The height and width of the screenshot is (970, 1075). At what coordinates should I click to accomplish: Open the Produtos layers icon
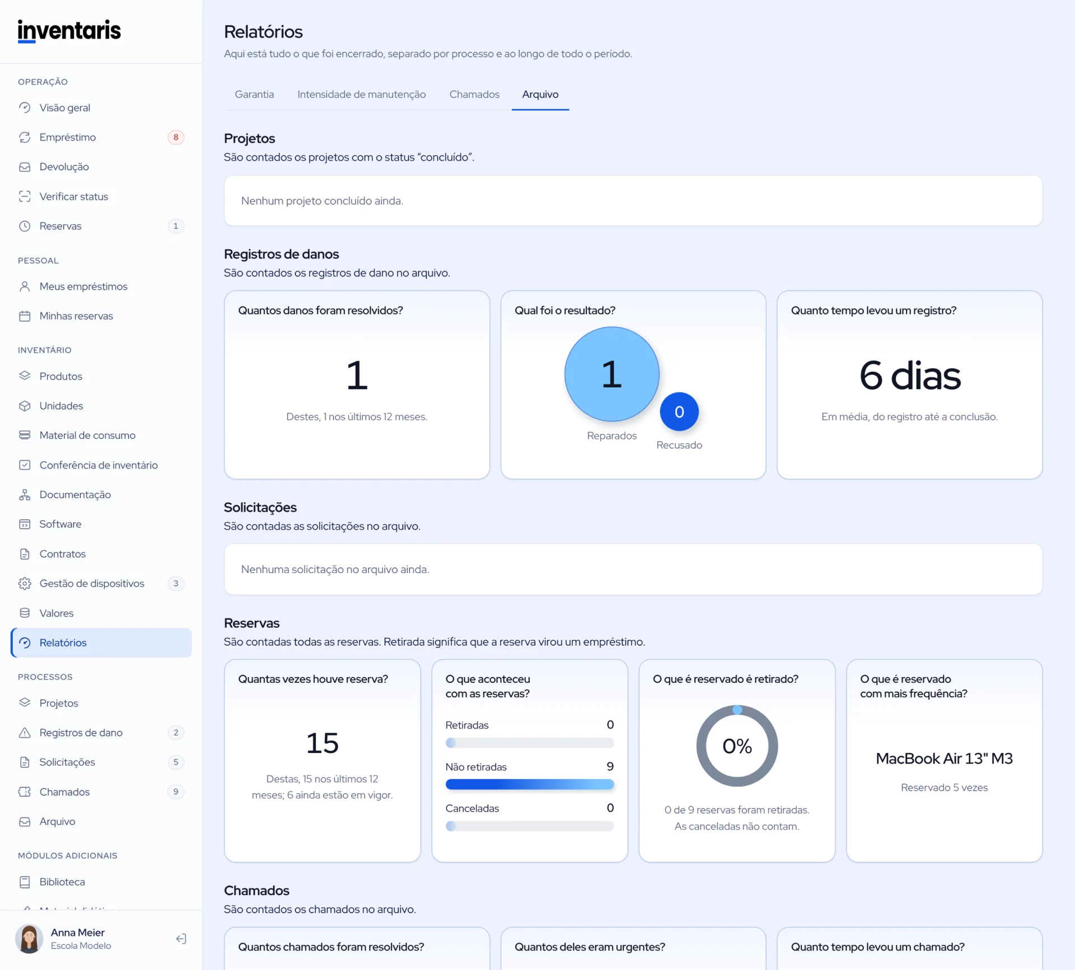point(25,376)
